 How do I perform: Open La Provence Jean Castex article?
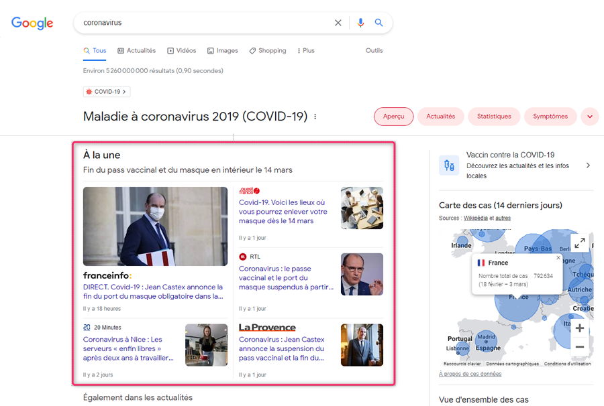coord(282,348)
